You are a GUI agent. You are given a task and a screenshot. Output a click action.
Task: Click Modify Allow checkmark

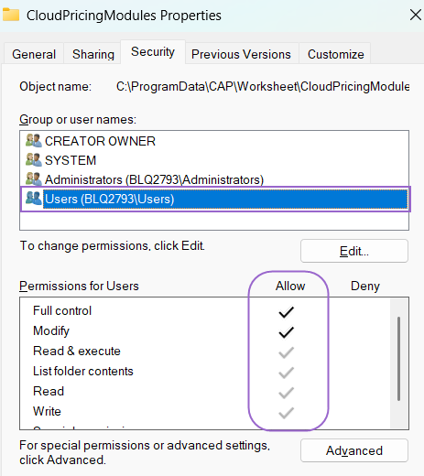pyautogui.click(x=286, y=332)
